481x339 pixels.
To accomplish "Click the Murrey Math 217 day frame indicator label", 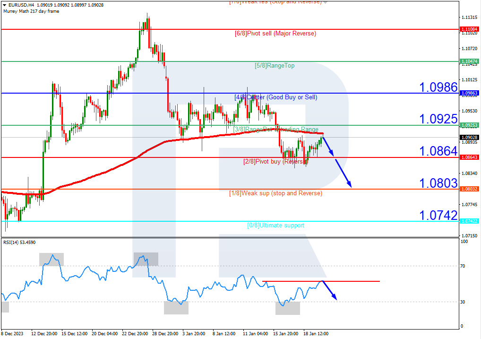I will 31,11.
